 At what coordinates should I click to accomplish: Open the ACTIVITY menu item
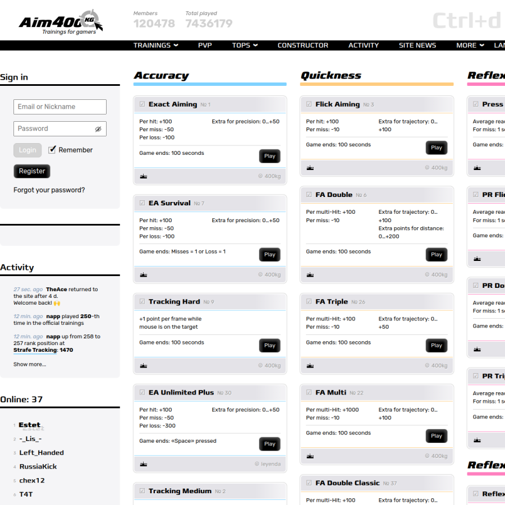click(363, 45)
